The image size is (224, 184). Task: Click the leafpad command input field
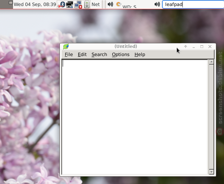pos(193,5)
